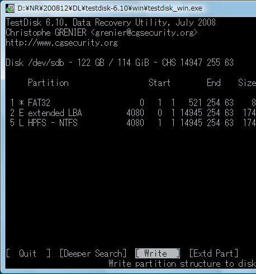Viewport: 256px width, 274px height.
Task: Choose Deeper Search option
Action: 93,253
